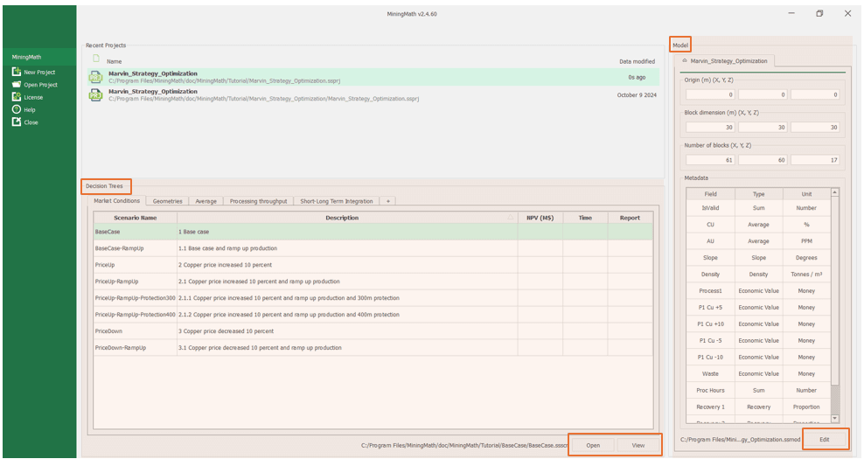Click the License icon

pyautogui.click(x=17, y=97)
